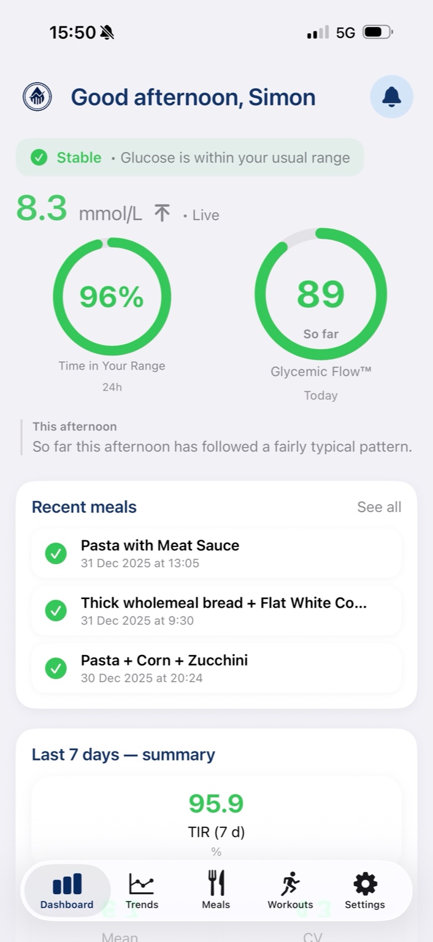
Task: Tap the 96% Time in Your Range ring
Action: (112, 297)
